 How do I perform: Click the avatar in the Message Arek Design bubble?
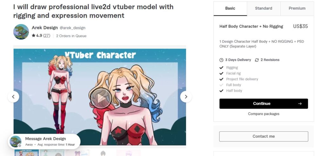pos(16,141)
